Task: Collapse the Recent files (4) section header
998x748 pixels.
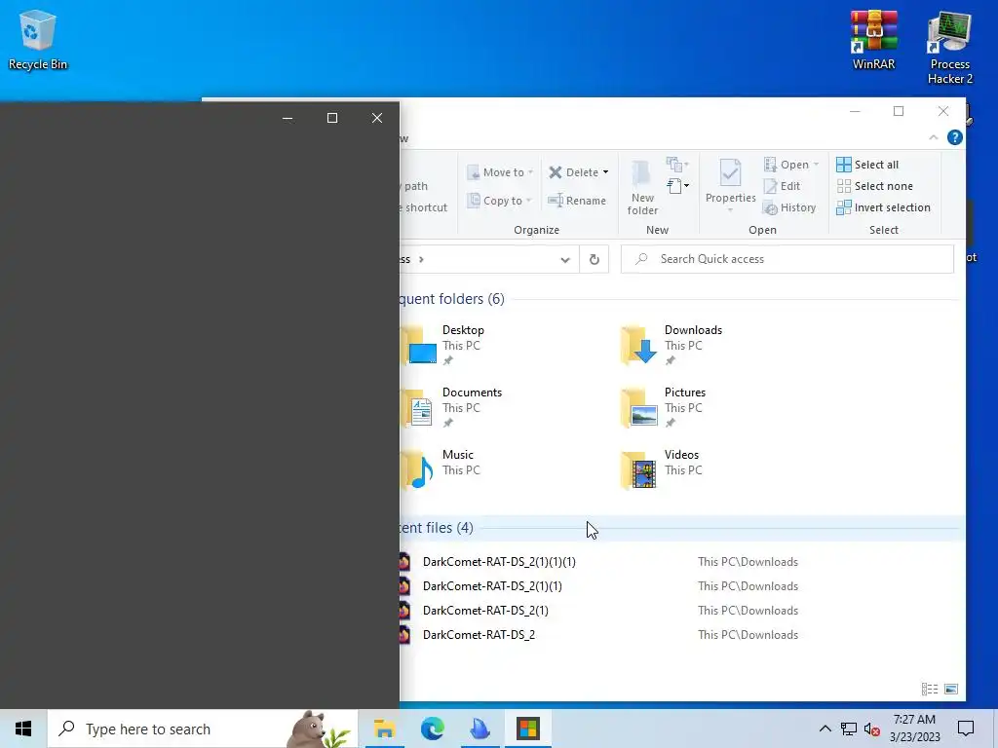Action: (437, 528)
